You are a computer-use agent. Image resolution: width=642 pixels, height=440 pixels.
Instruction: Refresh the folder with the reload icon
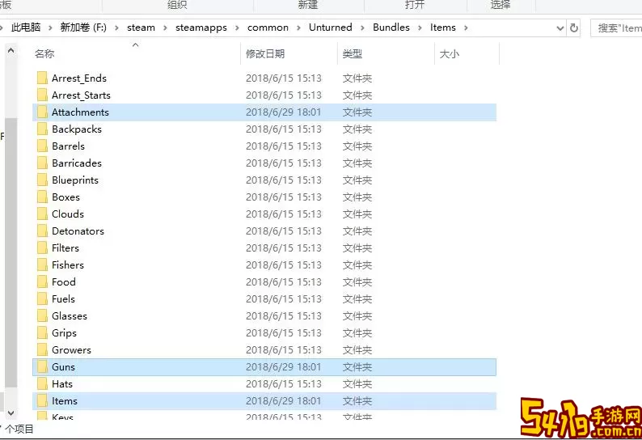pos(574,27)
